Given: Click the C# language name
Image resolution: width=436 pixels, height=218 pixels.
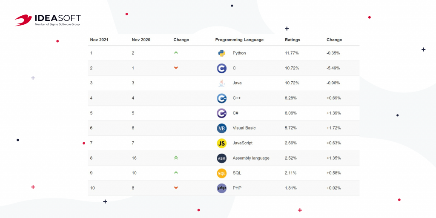Looking at the screenshot, I should (236, 113).
